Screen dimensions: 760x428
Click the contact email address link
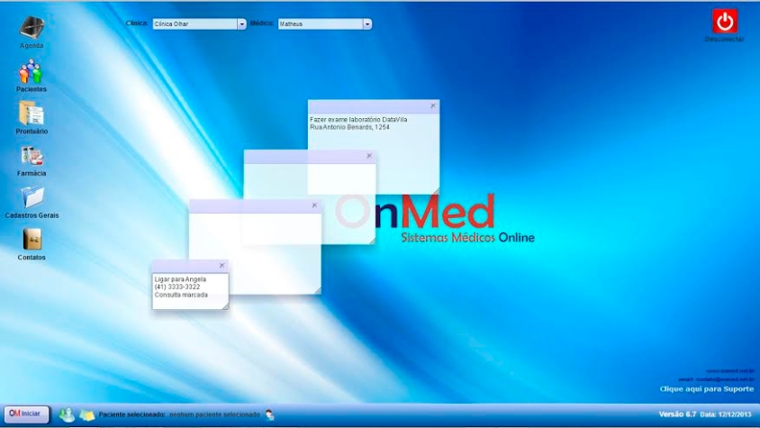[717, 379]
